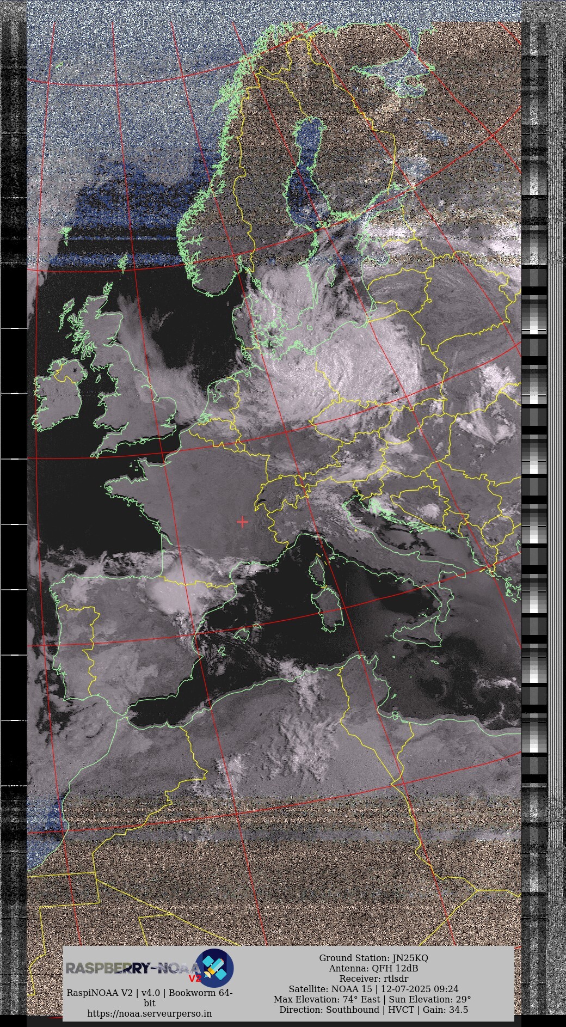Click the RaspiNOAA V2 v4.0 Bookworm text

coord(150,993)
